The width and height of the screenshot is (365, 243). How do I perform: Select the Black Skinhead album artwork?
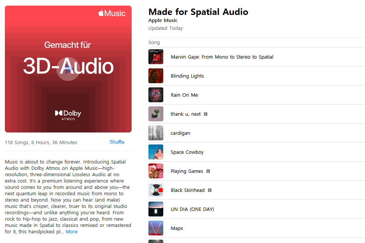click(156, 190)
